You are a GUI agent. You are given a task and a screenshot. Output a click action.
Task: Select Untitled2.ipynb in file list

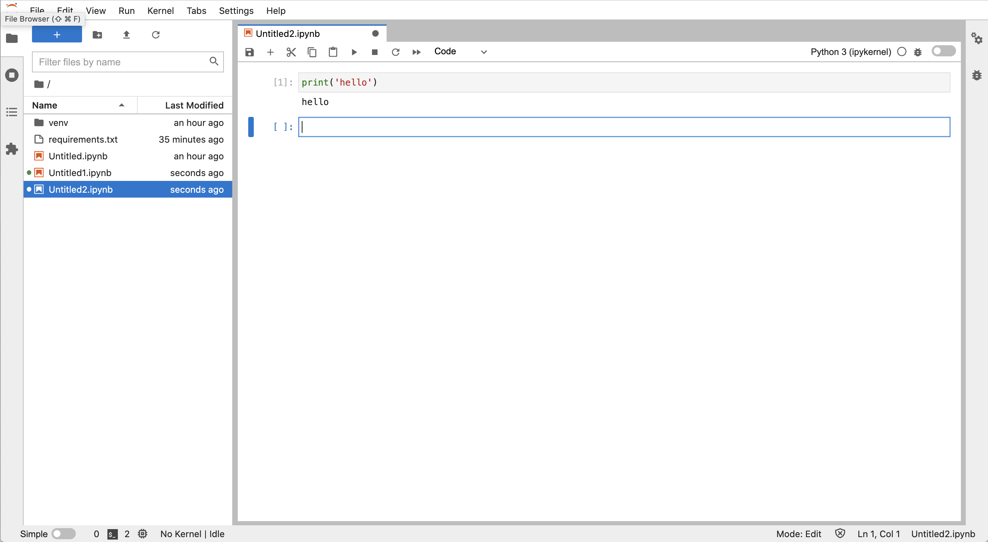[x=128, y=189]
